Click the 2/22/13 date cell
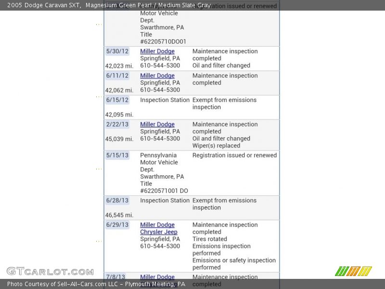The width and height of the screenshot is (385, 289). point(117,124)
